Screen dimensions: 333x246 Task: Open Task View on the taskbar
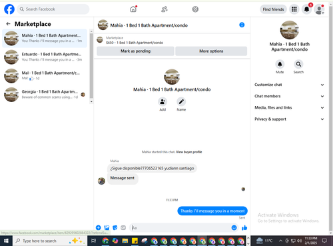pos(94,241)
